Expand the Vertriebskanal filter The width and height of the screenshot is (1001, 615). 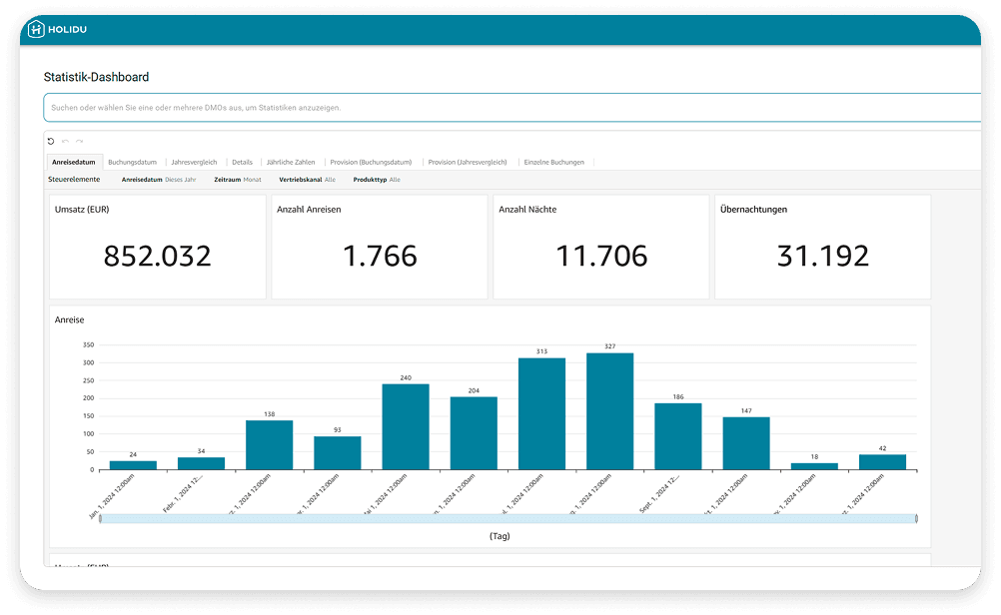tap(307, 180)
